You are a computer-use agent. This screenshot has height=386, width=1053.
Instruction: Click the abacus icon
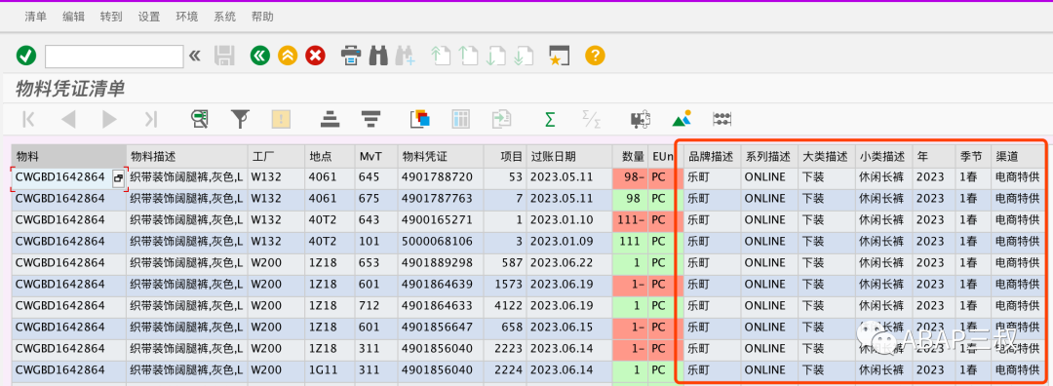pyautogui.click(x=721, y=120)
